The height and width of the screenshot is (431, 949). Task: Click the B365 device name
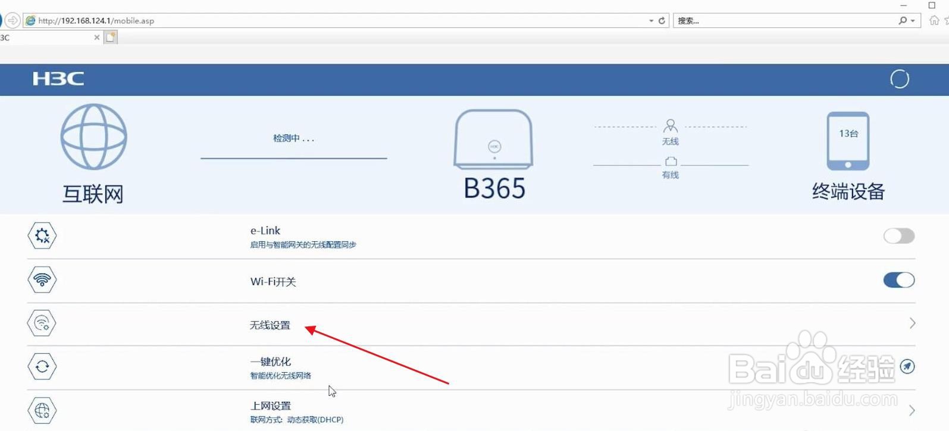pyautogui.click(x=494, y=189)
